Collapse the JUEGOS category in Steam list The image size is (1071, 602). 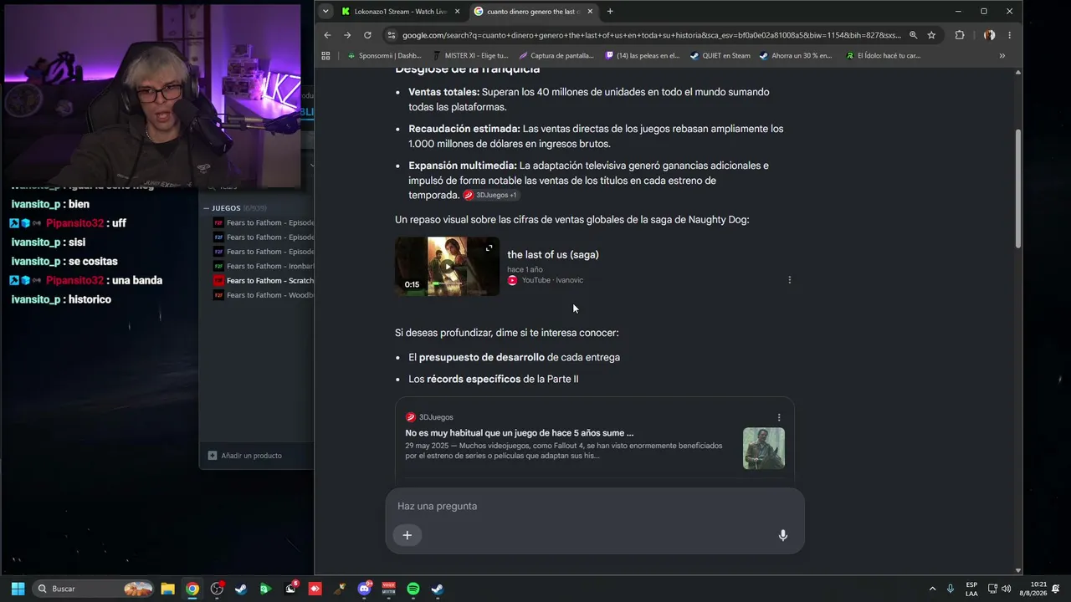point(207,208)
